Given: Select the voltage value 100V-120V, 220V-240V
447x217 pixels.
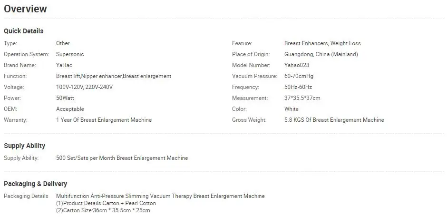Looking at the screenshot, I should pyautogui.click(x=84, y=87).
